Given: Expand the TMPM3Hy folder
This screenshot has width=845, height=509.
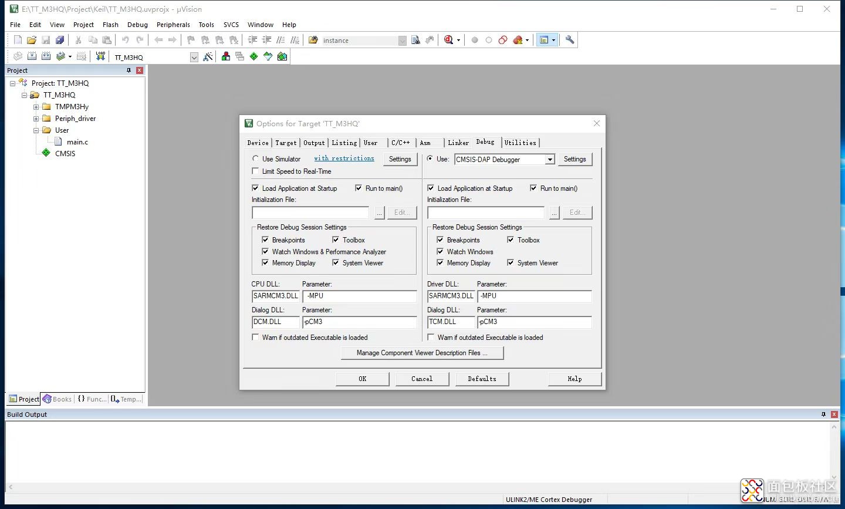Looking at the screenshot, I should [36, 107].
